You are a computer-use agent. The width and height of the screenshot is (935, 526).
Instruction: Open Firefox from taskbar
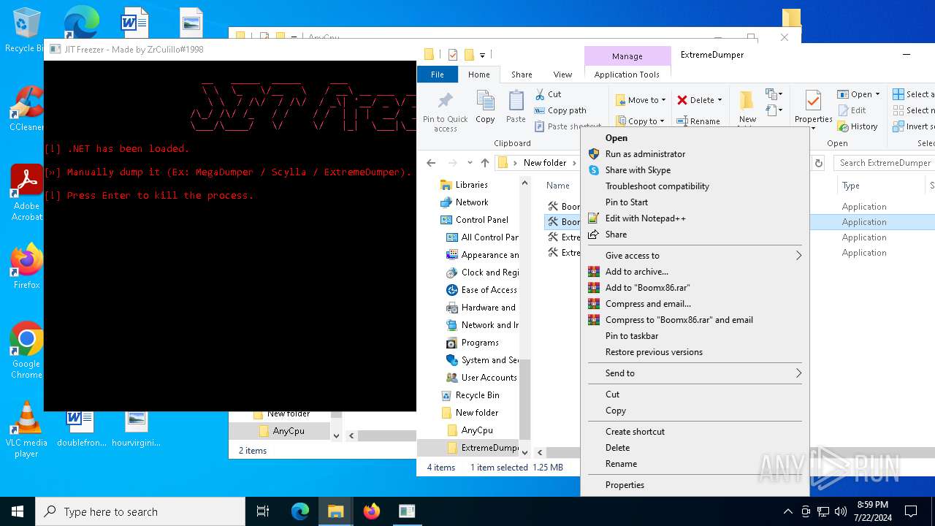pyautogui.click(x=372, y=511)
